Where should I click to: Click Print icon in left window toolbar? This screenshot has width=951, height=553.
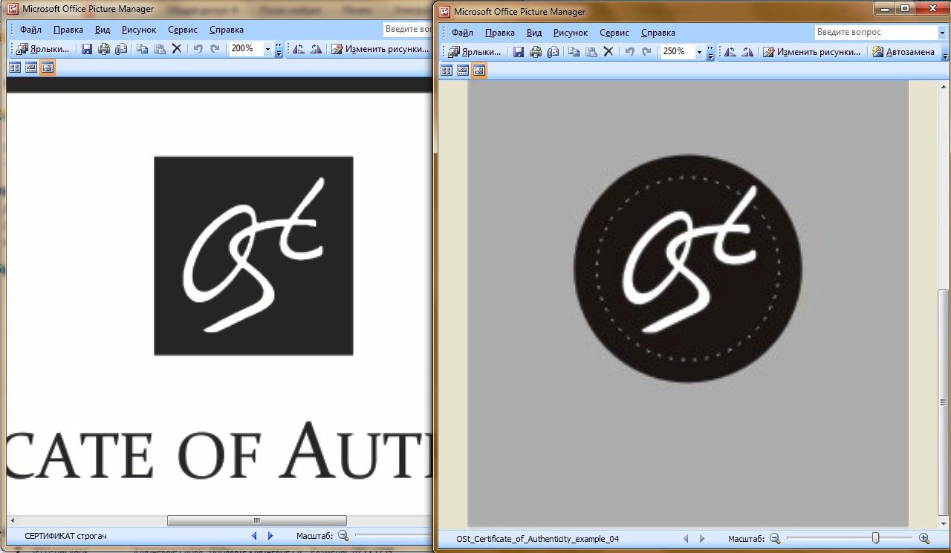(104, 49)
